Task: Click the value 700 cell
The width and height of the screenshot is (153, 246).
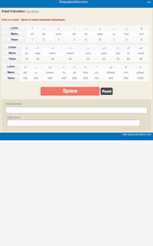Action: click(96, 78)
